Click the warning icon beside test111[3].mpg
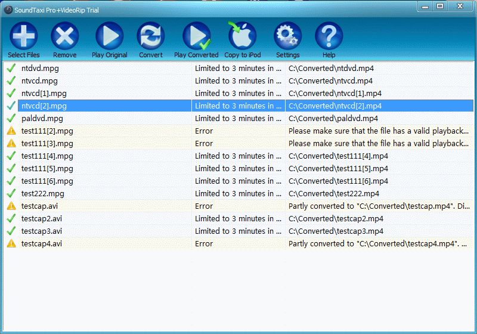Screen dimensions: 477x334 pos(11,143)
